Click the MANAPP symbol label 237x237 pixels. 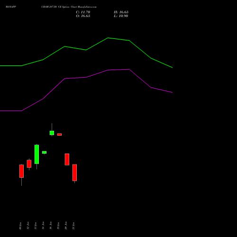(11, 7)
